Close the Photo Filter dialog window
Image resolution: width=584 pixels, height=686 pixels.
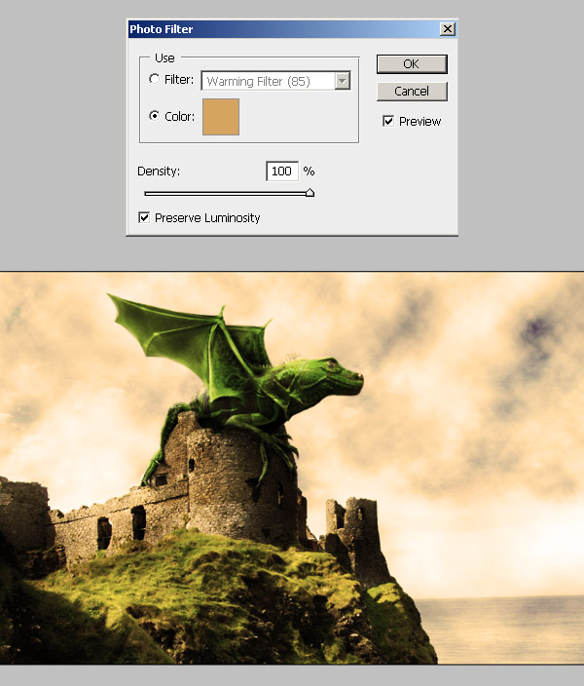447,29
